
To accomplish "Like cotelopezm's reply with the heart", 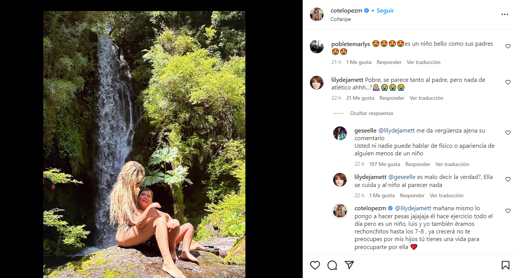I will (x=508, y=211).
